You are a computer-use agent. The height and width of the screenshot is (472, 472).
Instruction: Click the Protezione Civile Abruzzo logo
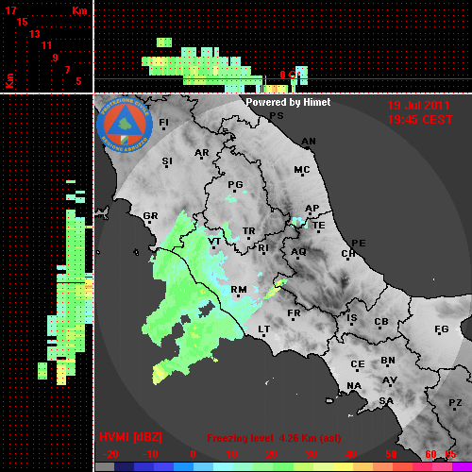pos(125,125)
